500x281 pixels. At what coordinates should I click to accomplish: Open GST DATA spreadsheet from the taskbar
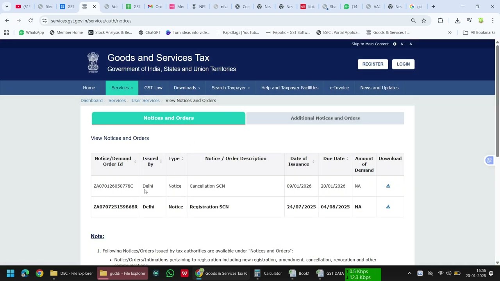pyautogui.click(x=330, y=273)
